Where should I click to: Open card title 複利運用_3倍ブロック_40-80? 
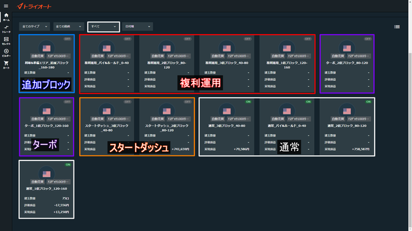pos(227,63)
